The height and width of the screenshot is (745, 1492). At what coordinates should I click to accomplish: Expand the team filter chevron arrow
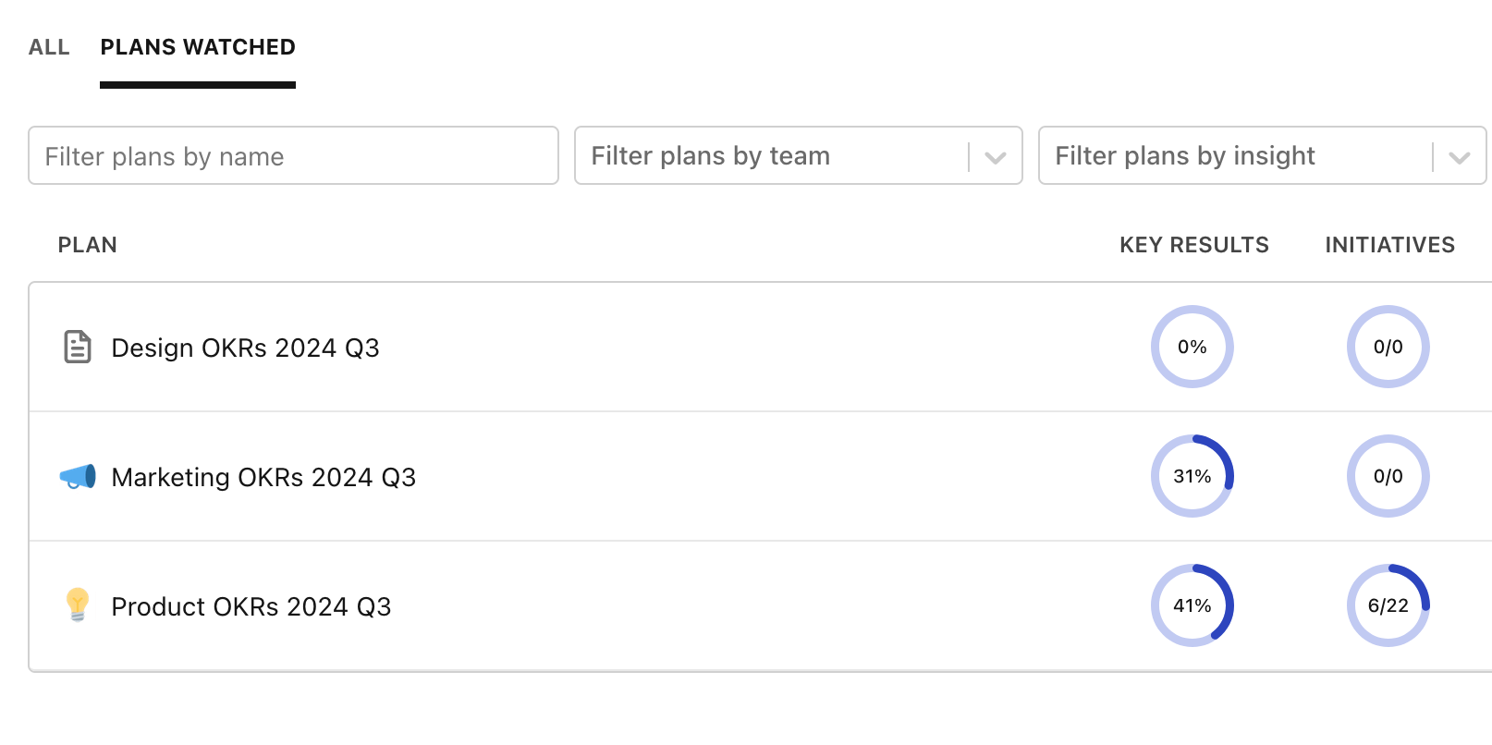tap(995, 157)
